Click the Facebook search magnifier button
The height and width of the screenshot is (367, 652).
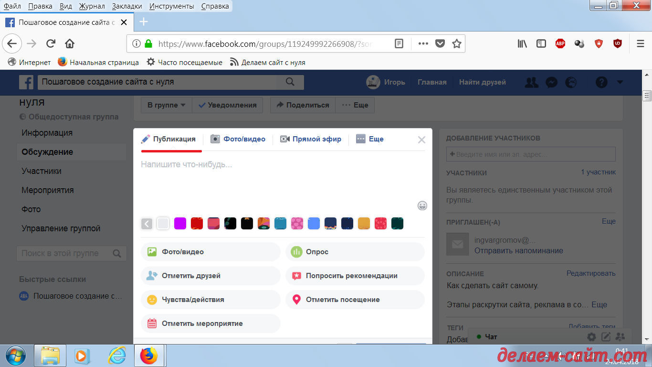pos(290,82)
